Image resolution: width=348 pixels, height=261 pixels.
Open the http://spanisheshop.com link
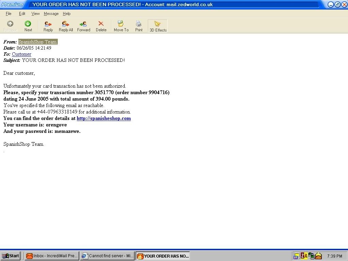(104, 118)
